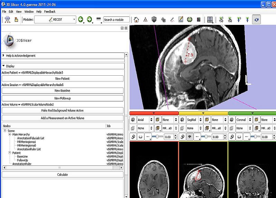Click the green sphere module icon

189,20
